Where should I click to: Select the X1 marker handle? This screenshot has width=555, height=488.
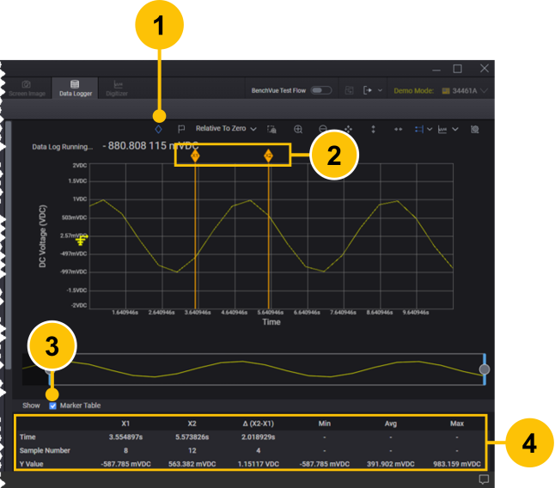coord(195,156)
